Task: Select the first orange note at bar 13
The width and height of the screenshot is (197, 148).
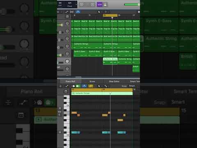Action: click(x=74, y=113)
